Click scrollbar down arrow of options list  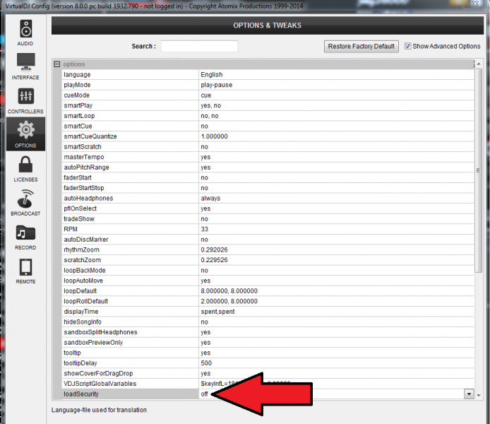point(479,395)
